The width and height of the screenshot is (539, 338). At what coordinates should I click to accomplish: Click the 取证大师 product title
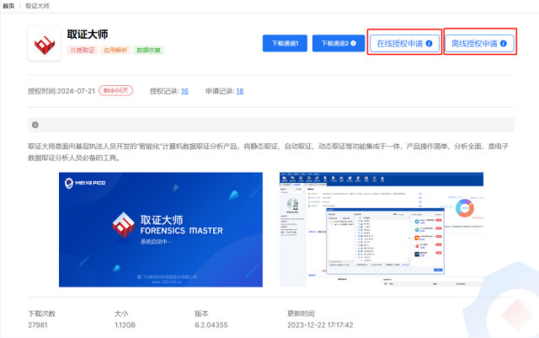click(88, 35)
